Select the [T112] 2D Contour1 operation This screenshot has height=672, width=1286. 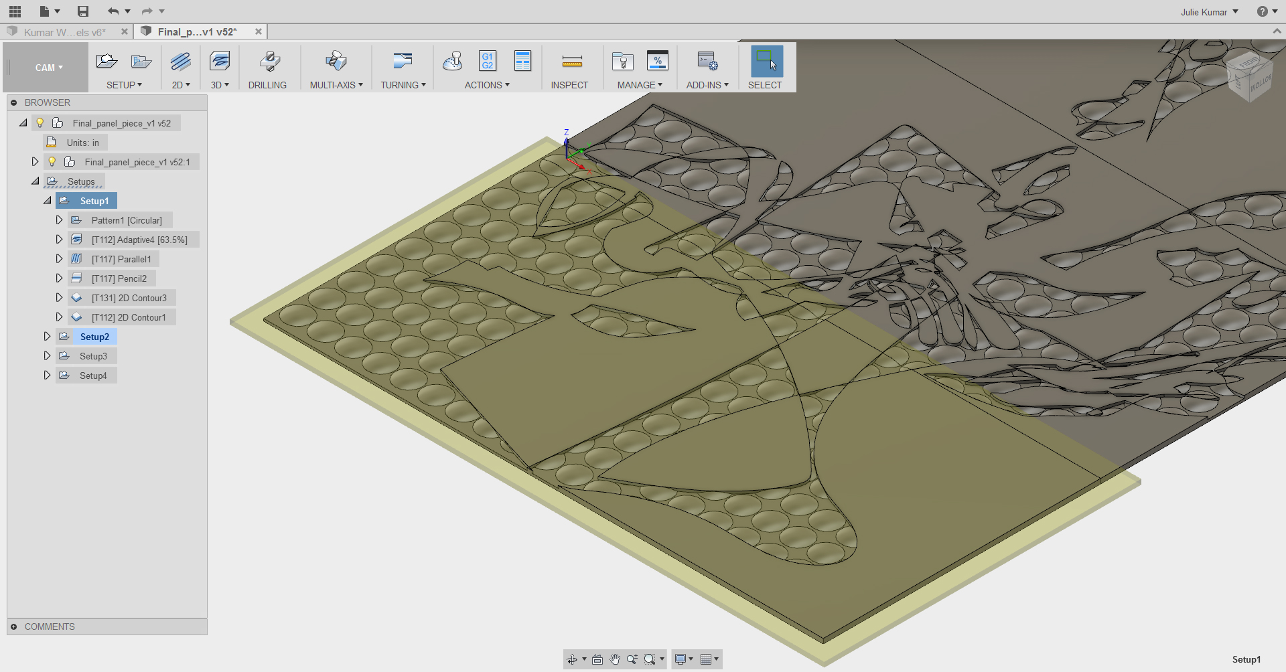pos(129,317)
